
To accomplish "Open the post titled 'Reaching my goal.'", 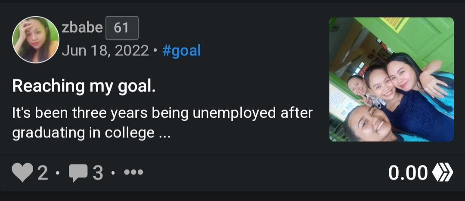I will [x=84, y=86].
